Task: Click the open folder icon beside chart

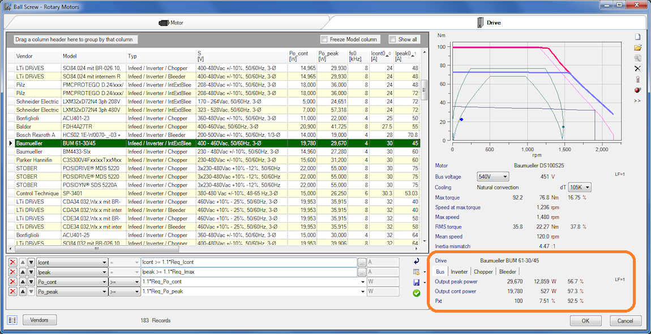Action: pos(637,47)
